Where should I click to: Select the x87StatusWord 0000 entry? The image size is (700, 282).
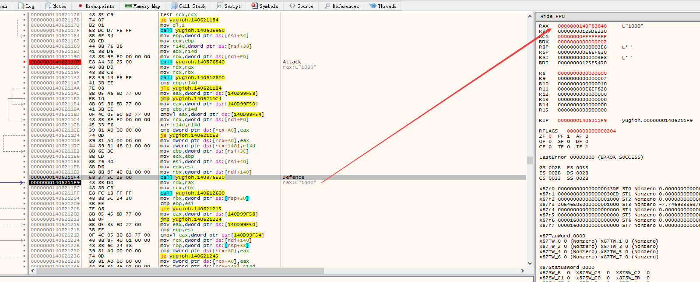pyautogui.click(x=567, y=268)
